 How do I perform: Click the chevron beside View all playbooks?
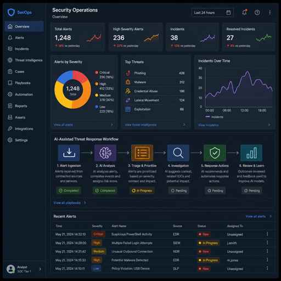point(85,203)
